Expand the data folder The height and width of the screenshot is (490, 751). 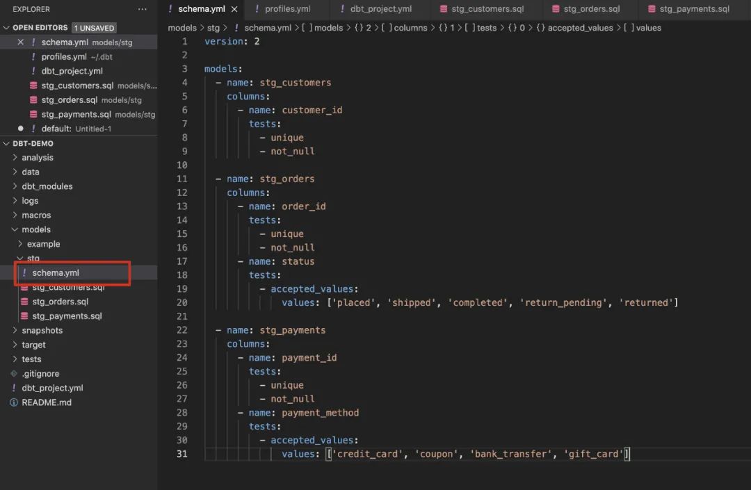[x=15, y=172]
